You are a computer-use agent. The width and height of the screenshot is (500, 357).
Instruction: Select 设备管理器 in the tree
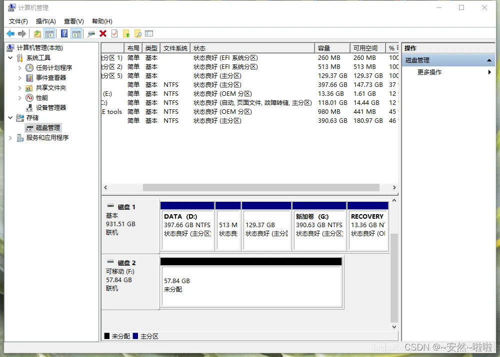coord(50,108)
